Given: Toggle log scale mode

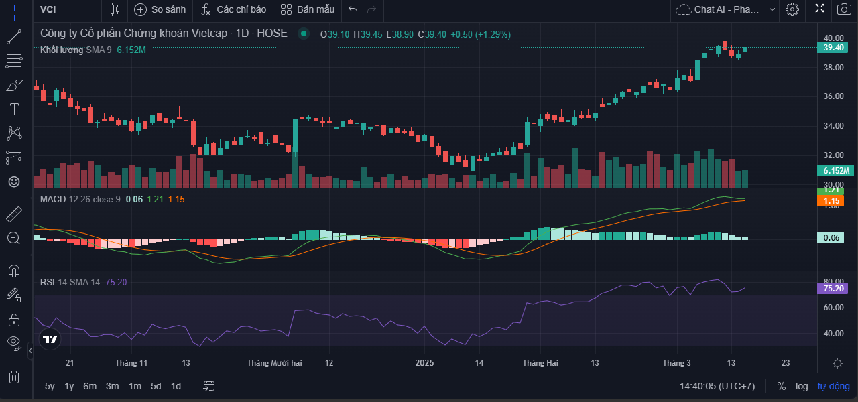Looking at the screenshot, I should pyautogui.click(x=802, y=386).
